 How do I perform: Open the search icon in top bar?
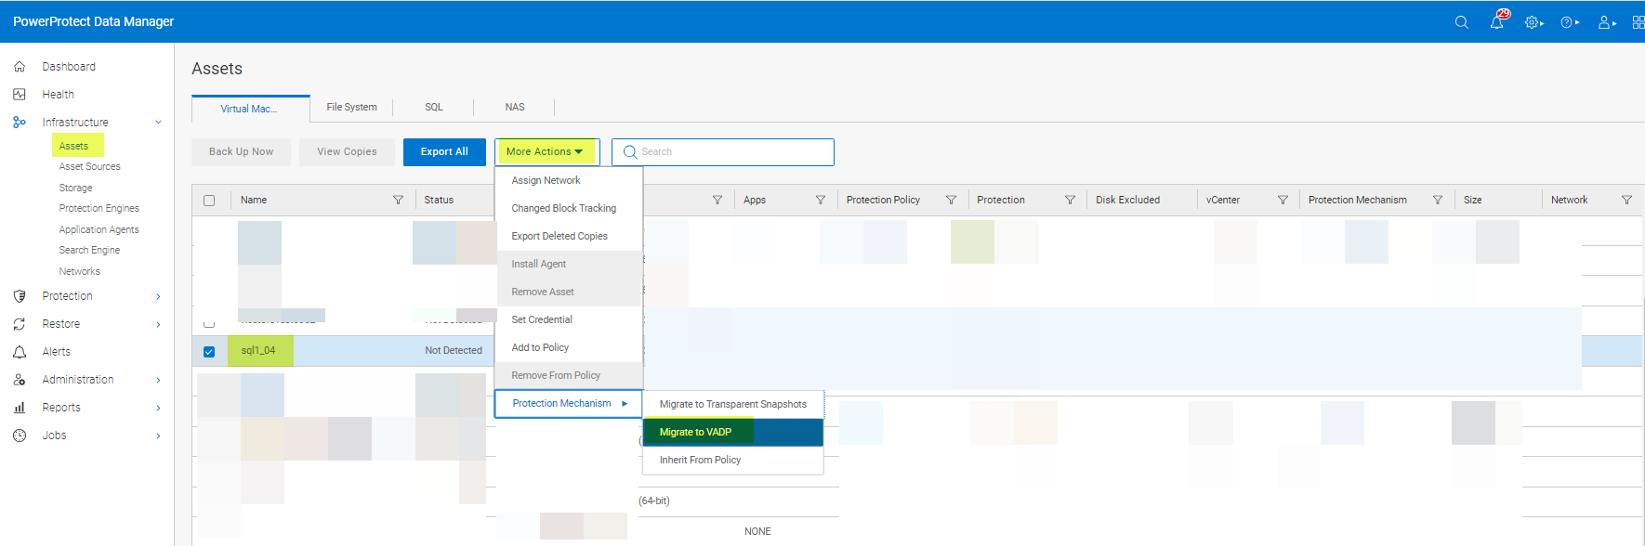1462,22
